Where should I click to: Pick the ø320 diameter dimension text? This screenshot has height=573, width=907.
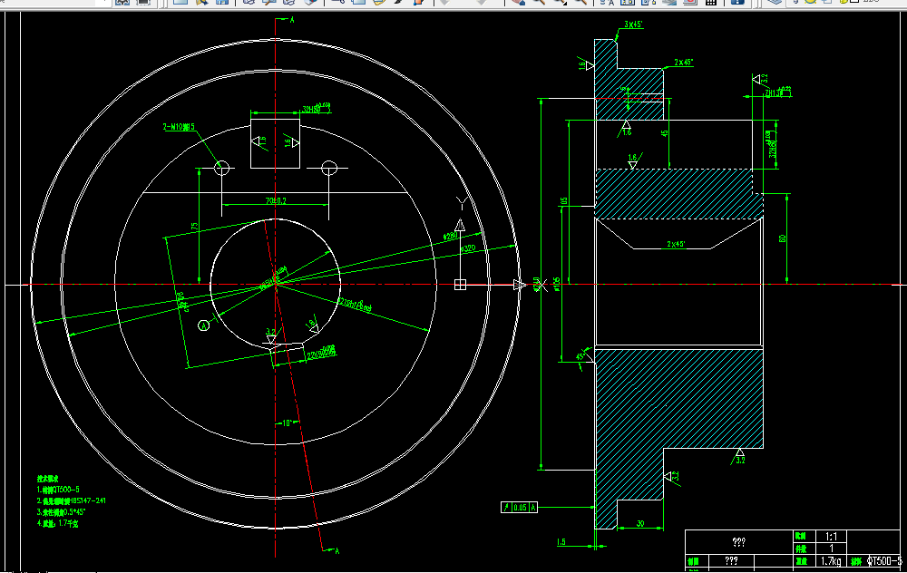pyautogui.click(x=467, y=248)
